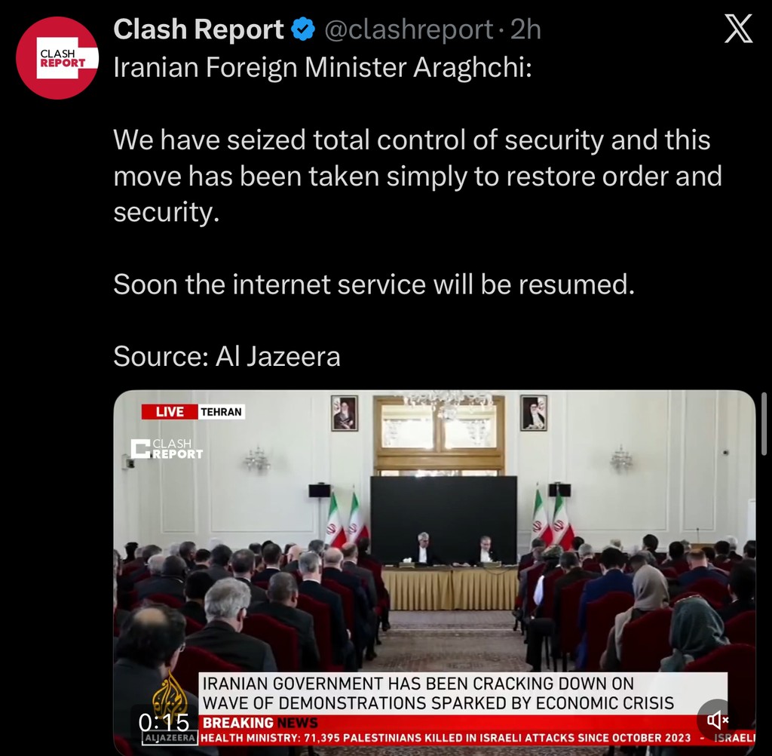Select the TEHRAN location label

click(222, 412)
